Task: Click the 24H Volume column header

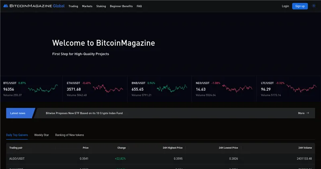Action: [x=305, y=148]
